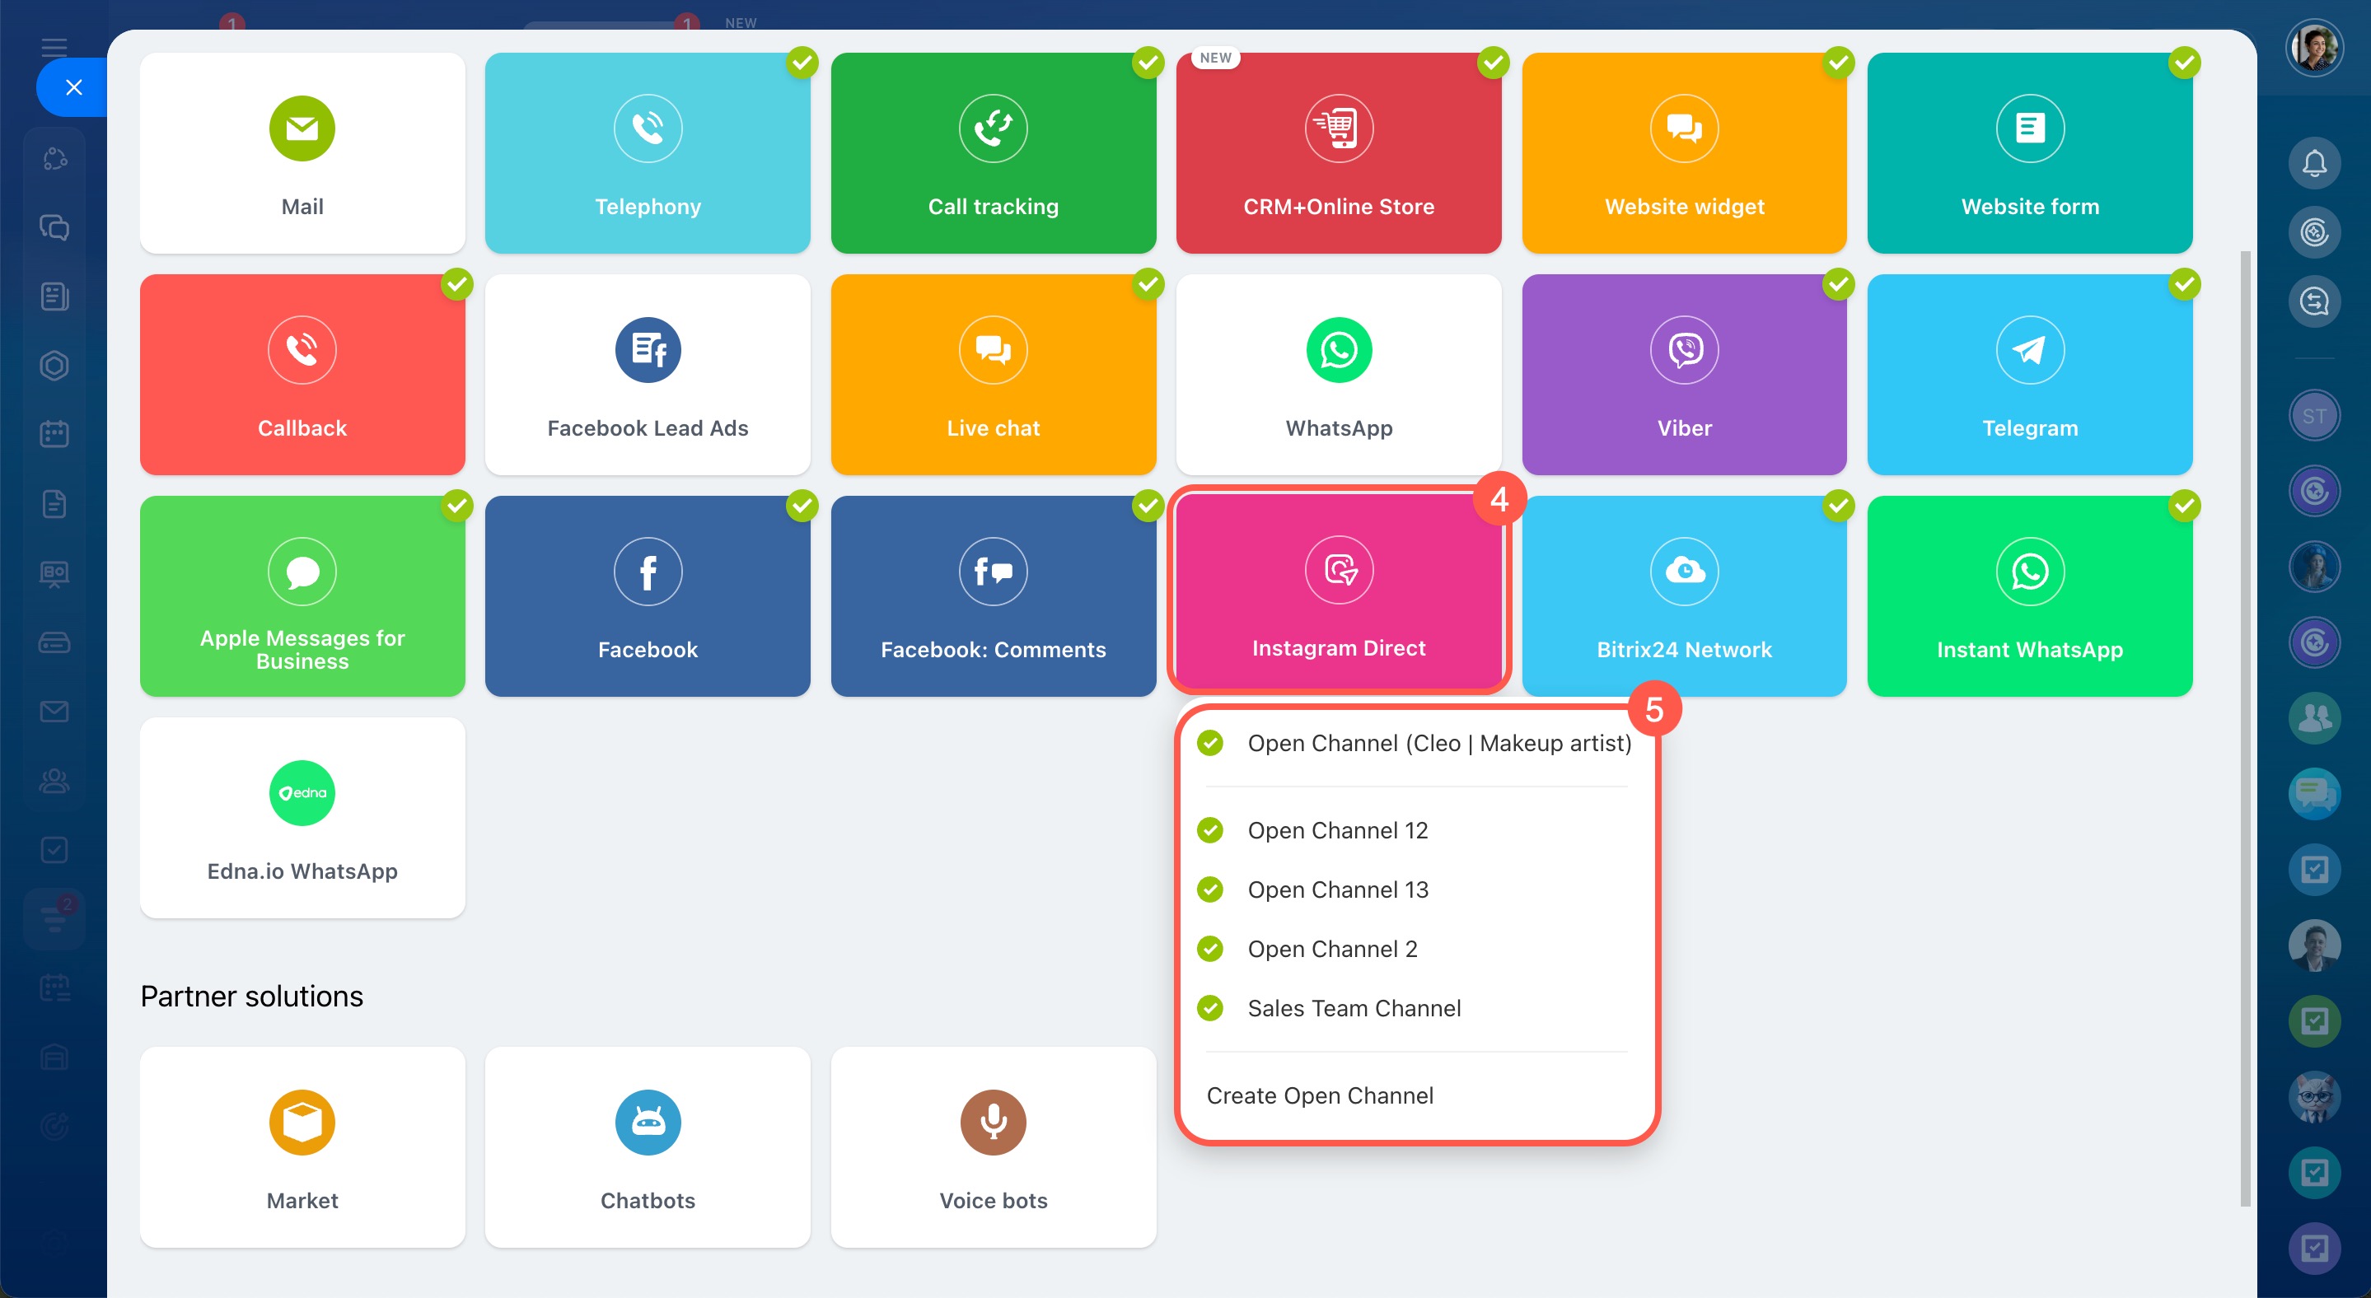This screenshot has width=2371, height=1298.
Task: Select the Edna.io WhatsApp icon
Action: (x=302, y=793)
